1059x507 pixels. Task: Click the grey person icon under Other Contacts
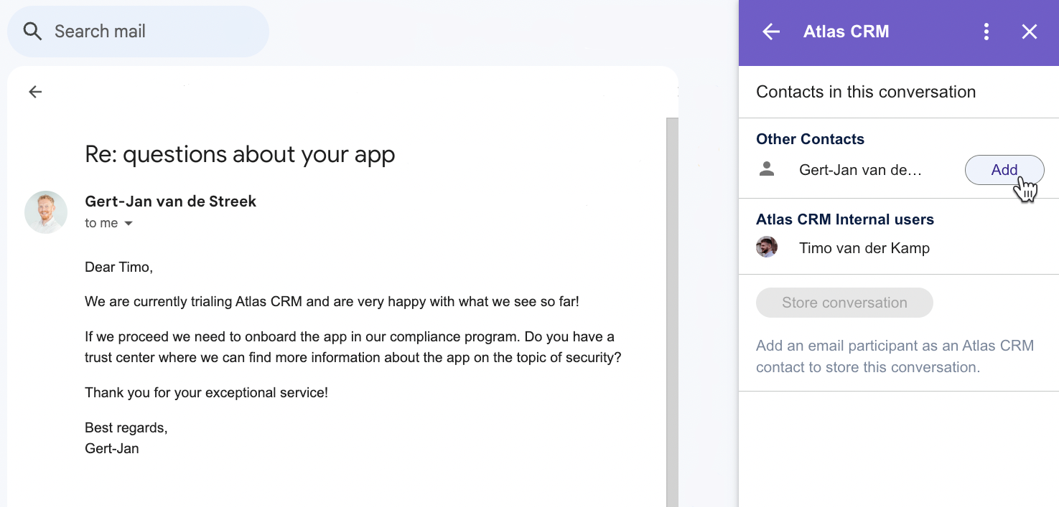tap(767, 169)
